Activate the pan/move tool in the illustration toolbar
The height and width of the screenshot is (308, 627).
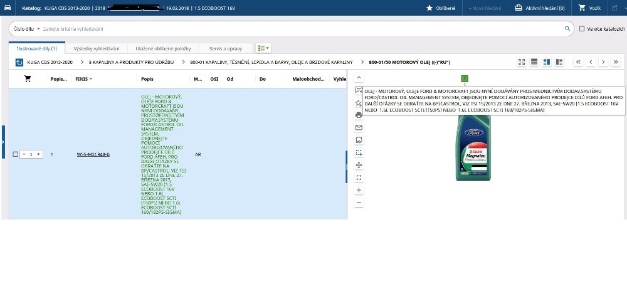coord(359,165)
